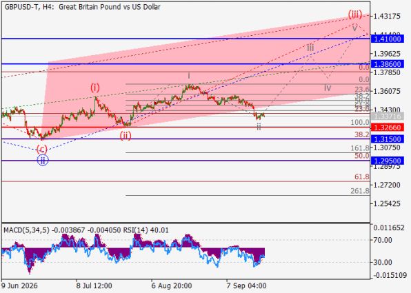411x293 pixels.
Task: Click the blue 1.31500 price level tag
Action: (388, 139)
